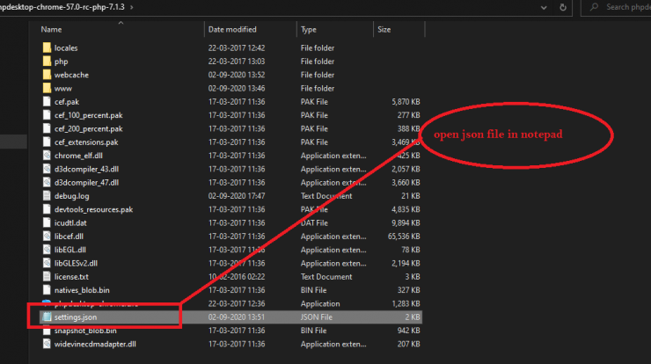
Task: Click the search magnifier icon
Action: point(594,7)
